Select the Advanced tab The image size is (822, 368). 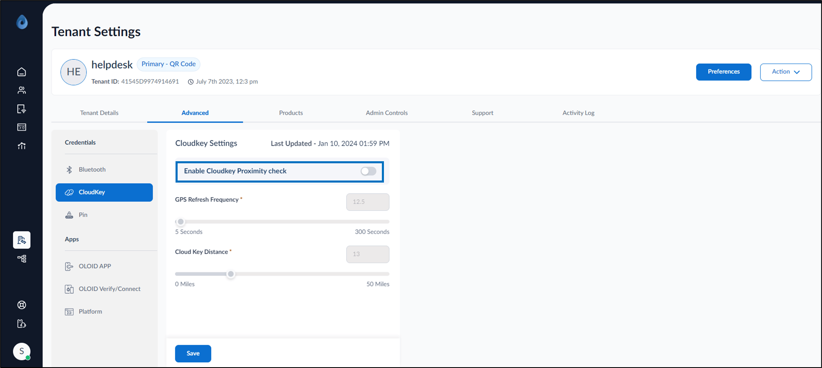tap(195, 113)
